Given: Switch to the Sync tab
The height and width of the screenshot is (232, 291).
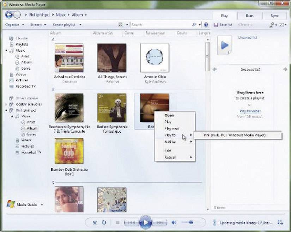Looking at the screenshot, I should tap(274, 16).
